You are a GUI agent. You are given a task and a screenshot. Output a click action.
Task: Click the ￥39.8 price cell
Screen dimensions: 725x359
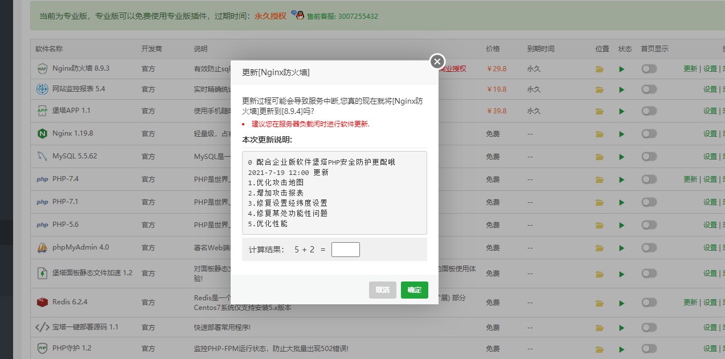[497, 111]
